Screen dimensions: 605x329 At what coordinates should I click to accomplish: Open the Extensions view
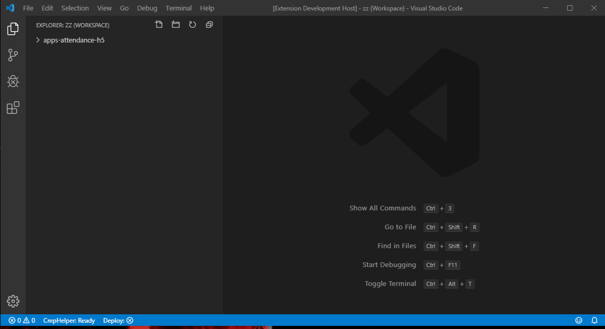tap(13, 108)
